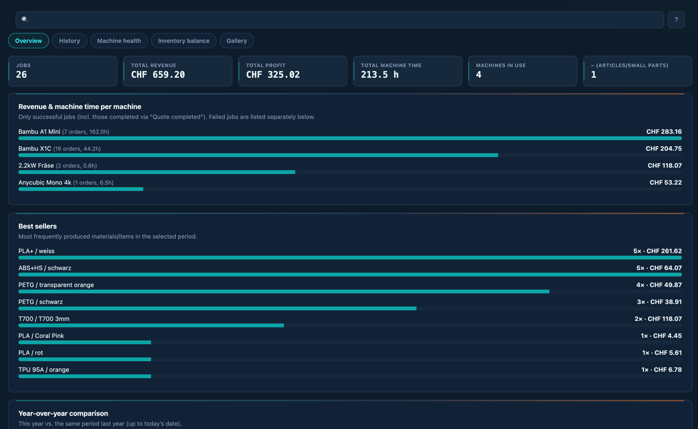Screen dimensions: 698x429
Task: Click the magnifier search icon
Action: point(25,20)
